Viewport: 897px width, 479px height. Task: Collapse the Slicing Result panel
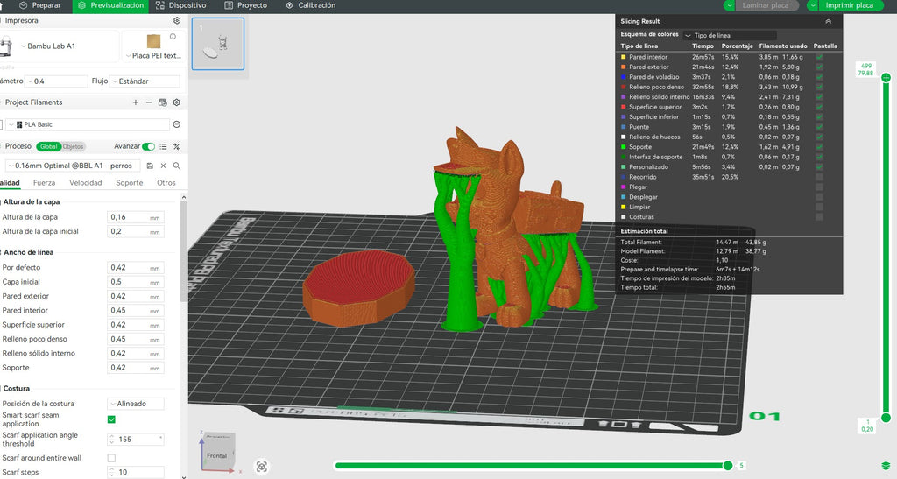[x=828, y=21]
